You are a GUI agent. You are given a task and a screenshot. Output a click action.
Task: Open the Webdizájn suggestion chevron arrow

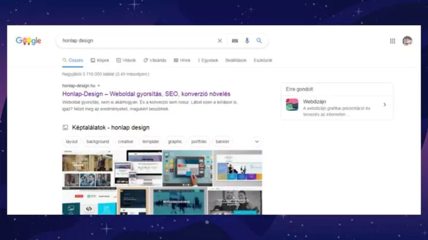[x=385, y=104]
